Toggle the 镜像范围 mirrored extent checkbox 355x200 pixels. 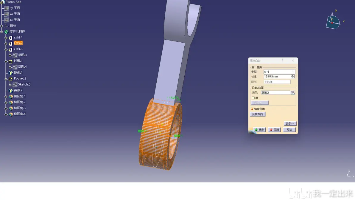click(x=252, y=109)
